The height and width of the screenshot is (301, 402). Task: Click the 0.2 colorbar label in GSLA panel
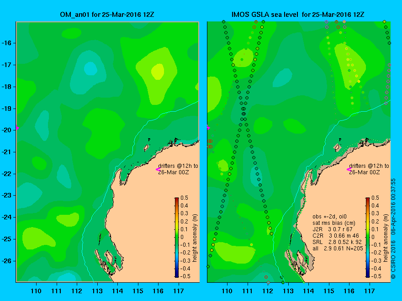(376, 221)
